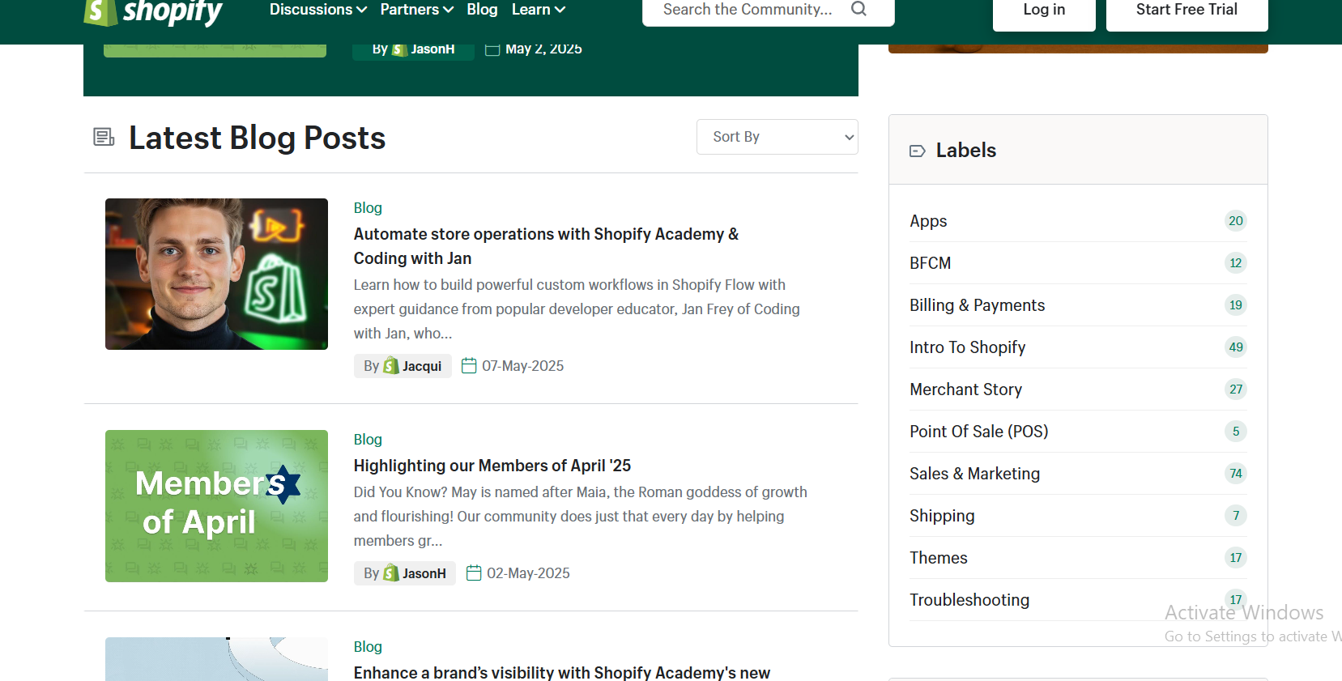
Task: Click the Latest Blog Posts heading
Action: tap(257, 138)
